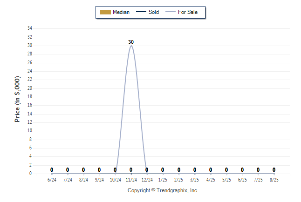Click the For Sale legend label
The image size is (301, 202).
[x=188, y=12]
